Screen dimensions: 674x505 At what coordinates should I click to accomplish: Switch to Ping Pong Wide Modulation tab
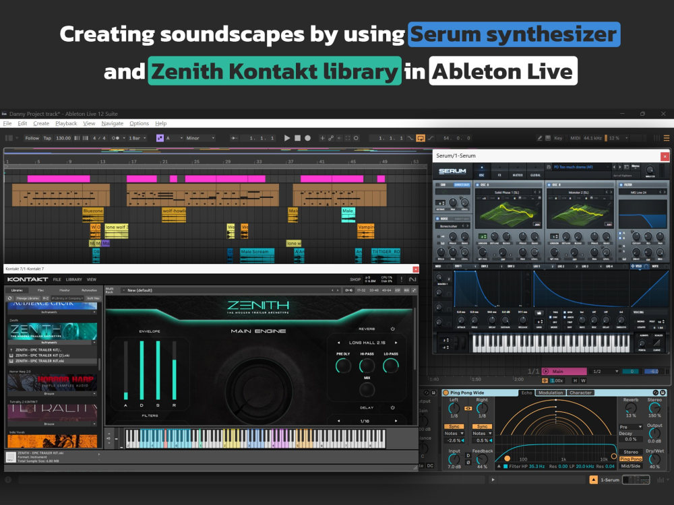coord(551,393)
